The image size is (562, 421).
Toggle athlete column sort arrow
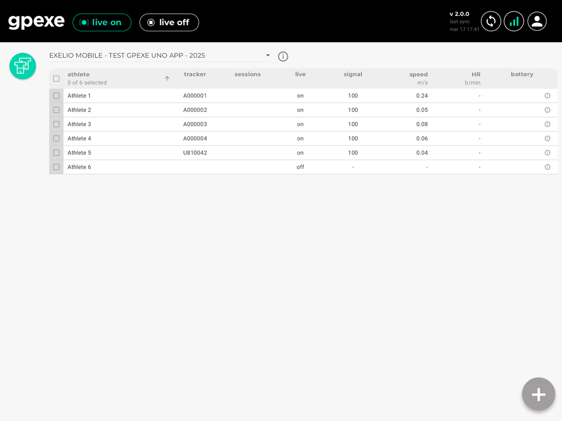click(167, 78)
